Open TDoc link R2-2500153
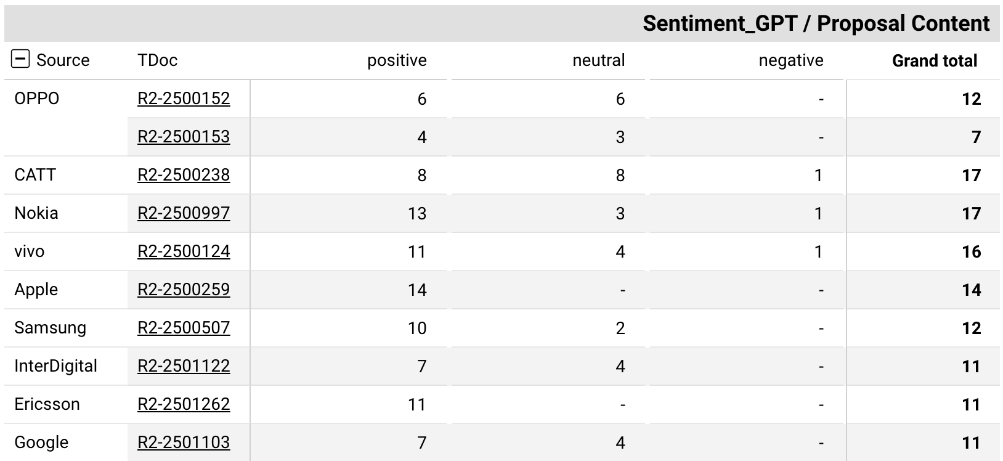 (x=184, y=137)
